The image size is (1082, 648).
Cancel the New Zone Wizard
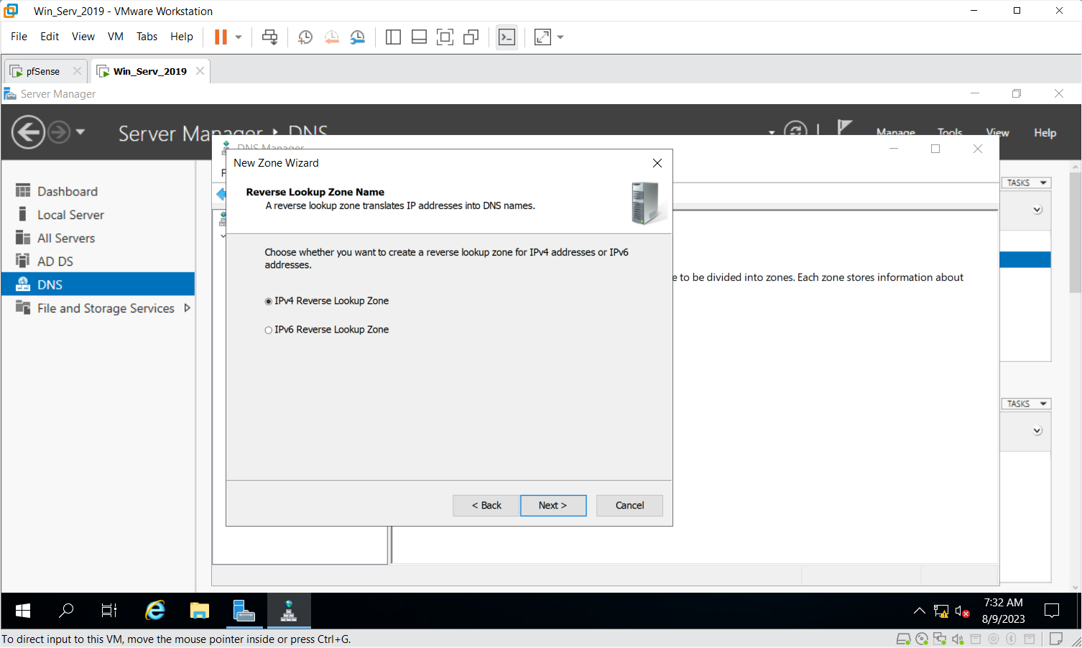(x=629, y=506)
